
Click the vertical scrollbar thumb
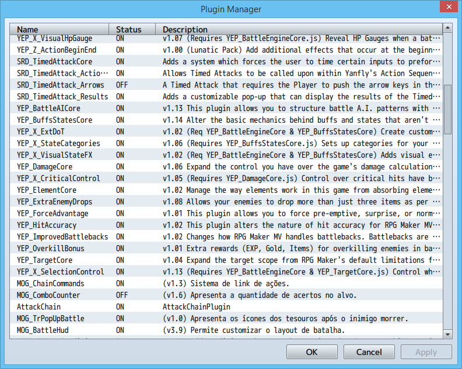pos(447,109)
